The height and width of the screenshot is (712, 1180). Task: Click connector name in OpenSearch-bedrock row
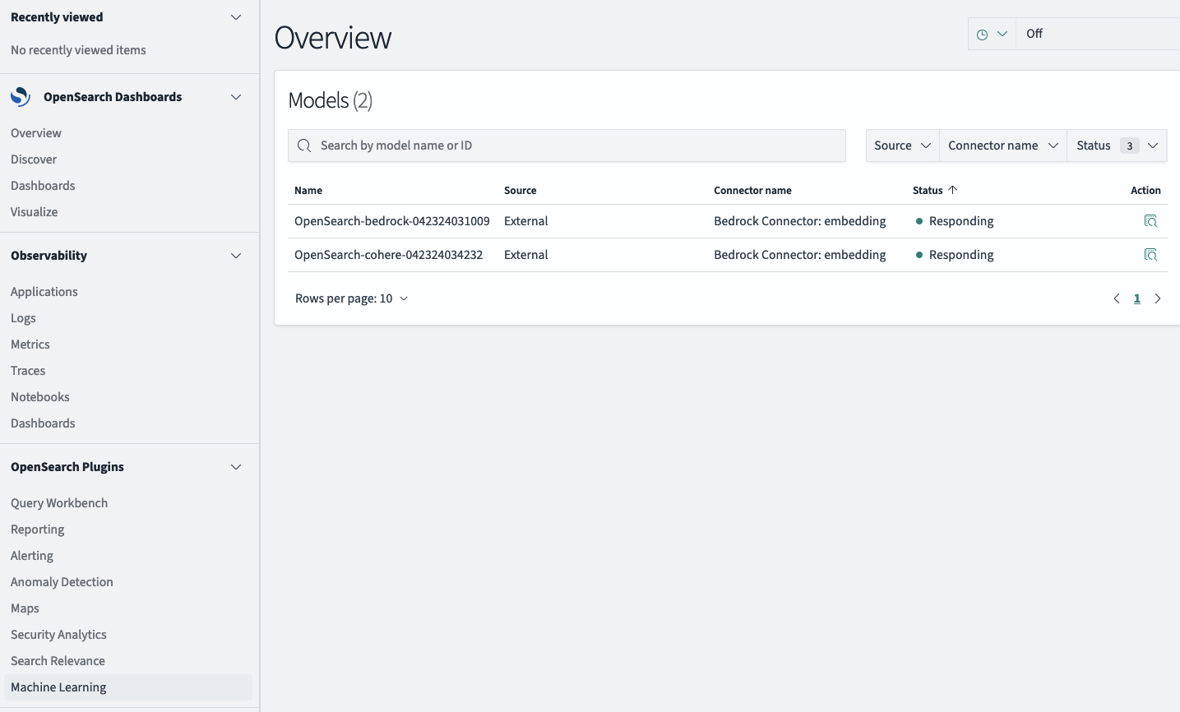pos(800,221)
